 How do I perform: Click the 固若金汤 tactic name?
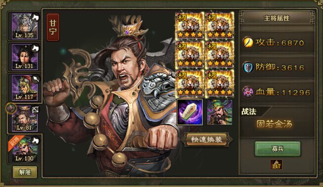pyautogui.click(x=274, y=124)
